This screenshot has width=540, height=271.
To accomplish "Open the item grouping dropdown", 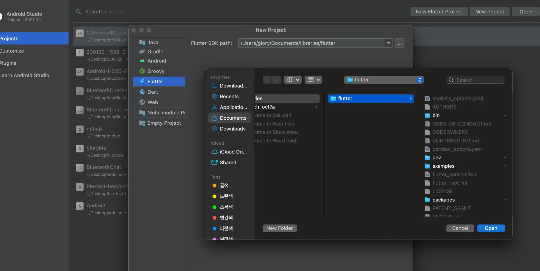I will click(313, 80).
